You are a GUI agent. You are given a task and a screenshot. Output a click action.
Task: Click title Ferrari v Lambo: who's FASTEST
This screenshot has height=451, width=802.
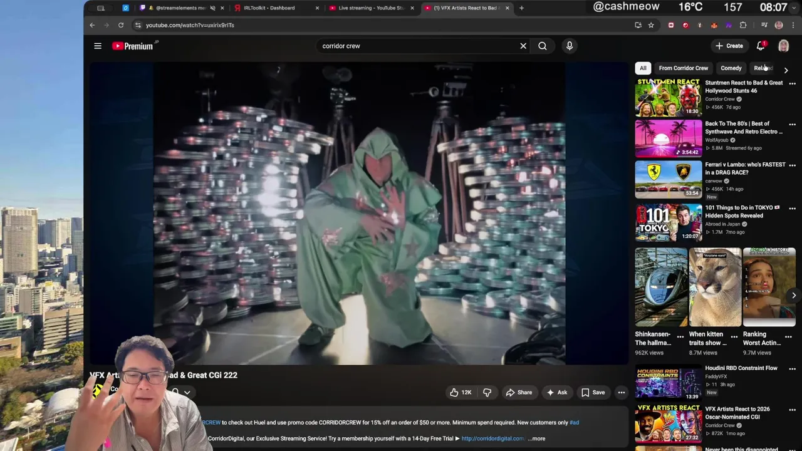pyautogui.click(x=745, y=168)
